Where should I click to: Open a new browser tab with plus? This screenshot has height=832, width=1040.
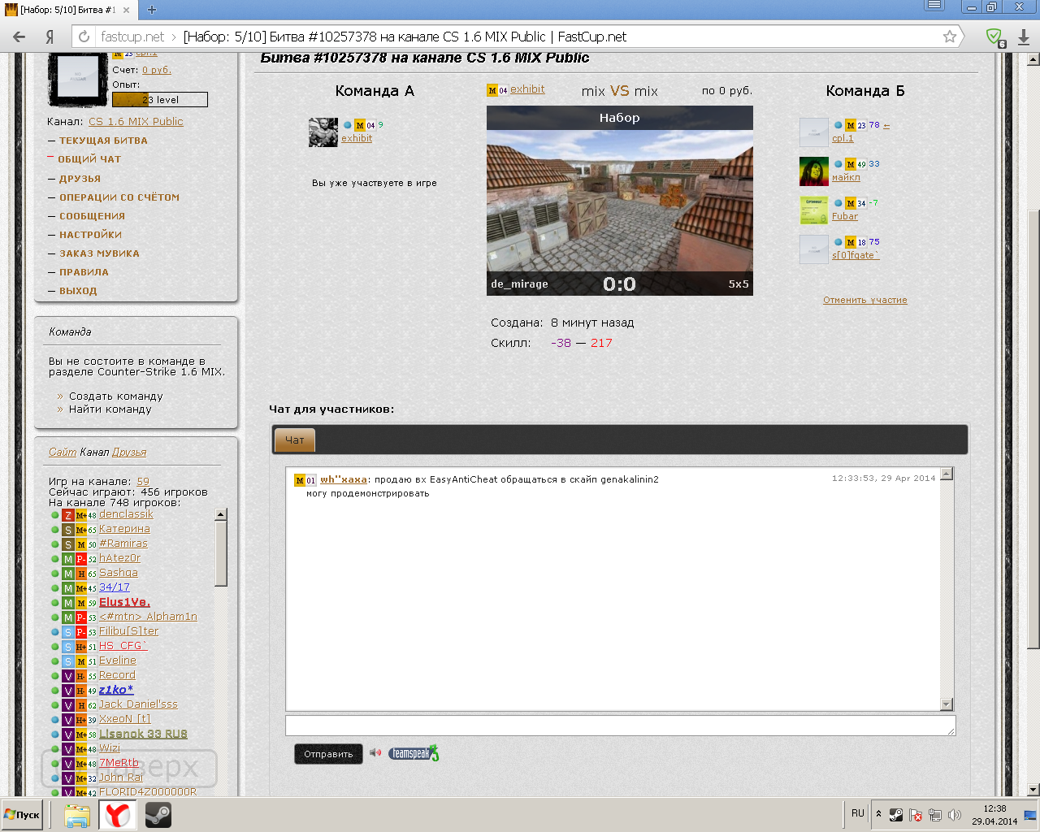tap(151, 10)
